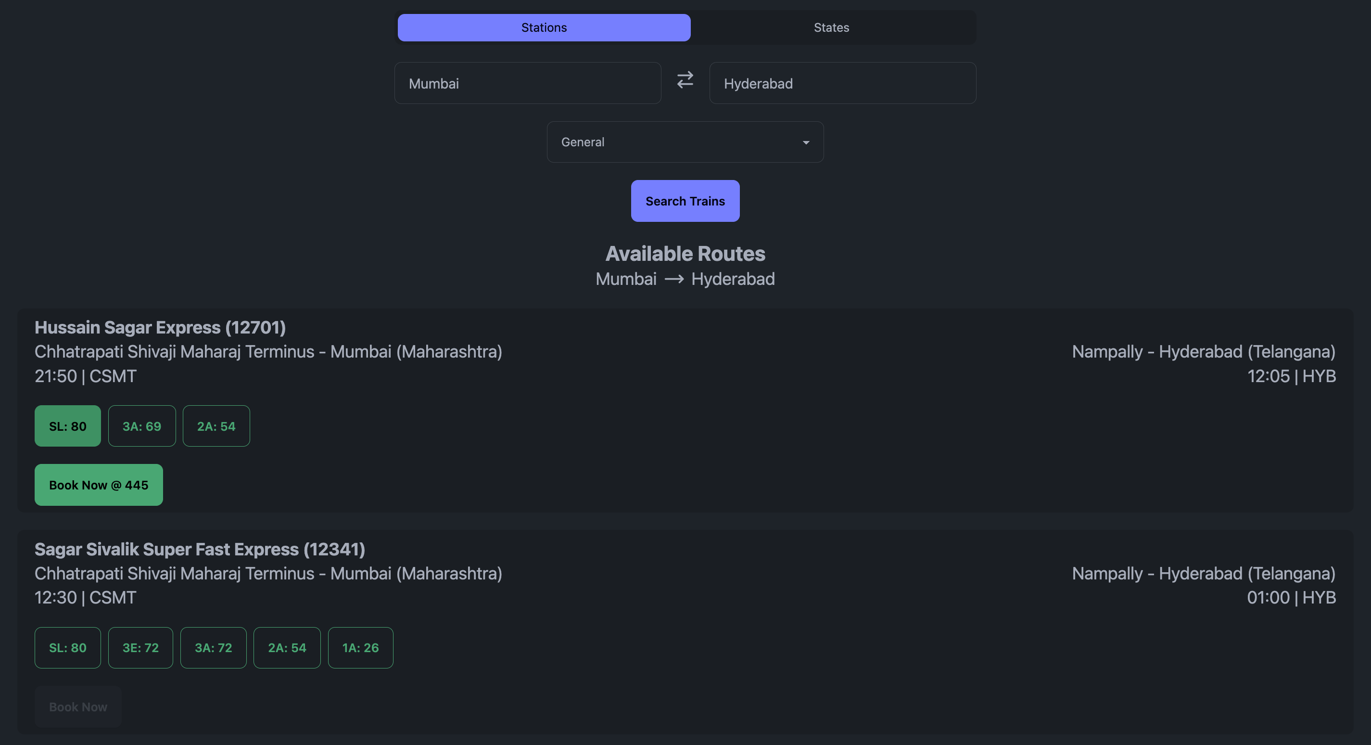
Task: Choose SL: 80 on Sagar Sivalik Express
Action: click(x=68, y=648)
